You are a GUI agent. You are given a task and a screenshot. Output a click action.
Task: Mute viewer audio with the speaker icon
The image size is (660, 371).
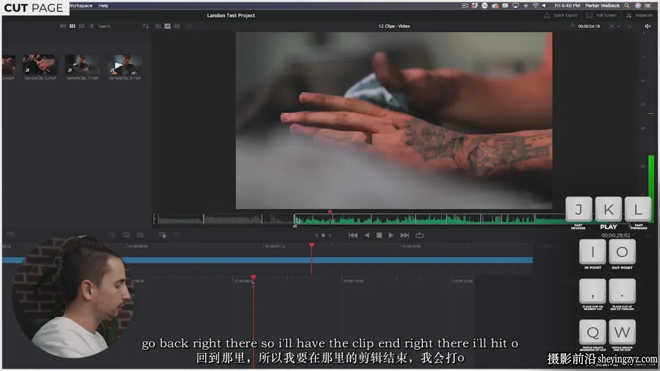coord(648,26)
